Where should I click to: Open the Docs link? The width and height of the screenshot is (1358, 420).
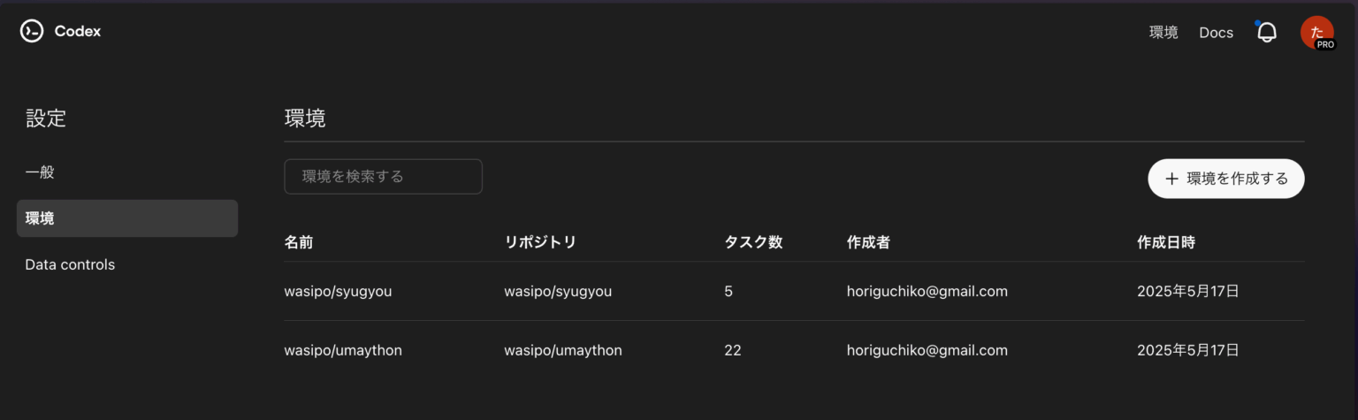1216,33
